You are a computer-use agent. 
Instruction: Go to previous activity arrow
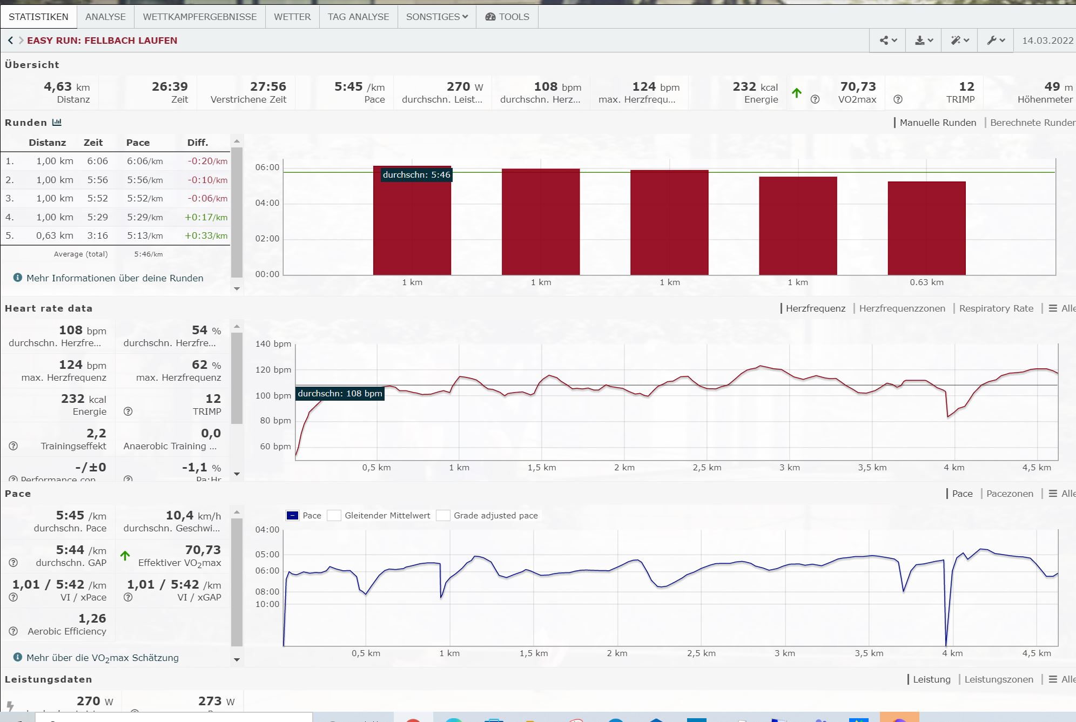(10, 41)
